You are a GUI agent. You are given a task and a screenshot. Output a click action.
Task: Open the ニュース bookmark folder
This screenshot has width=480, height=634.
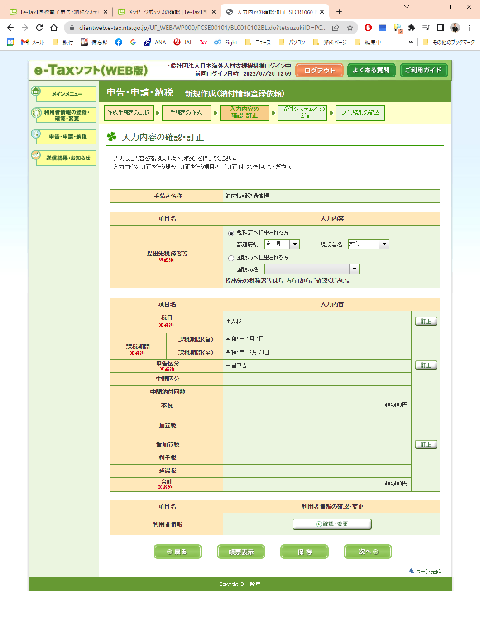click(258, 42)
